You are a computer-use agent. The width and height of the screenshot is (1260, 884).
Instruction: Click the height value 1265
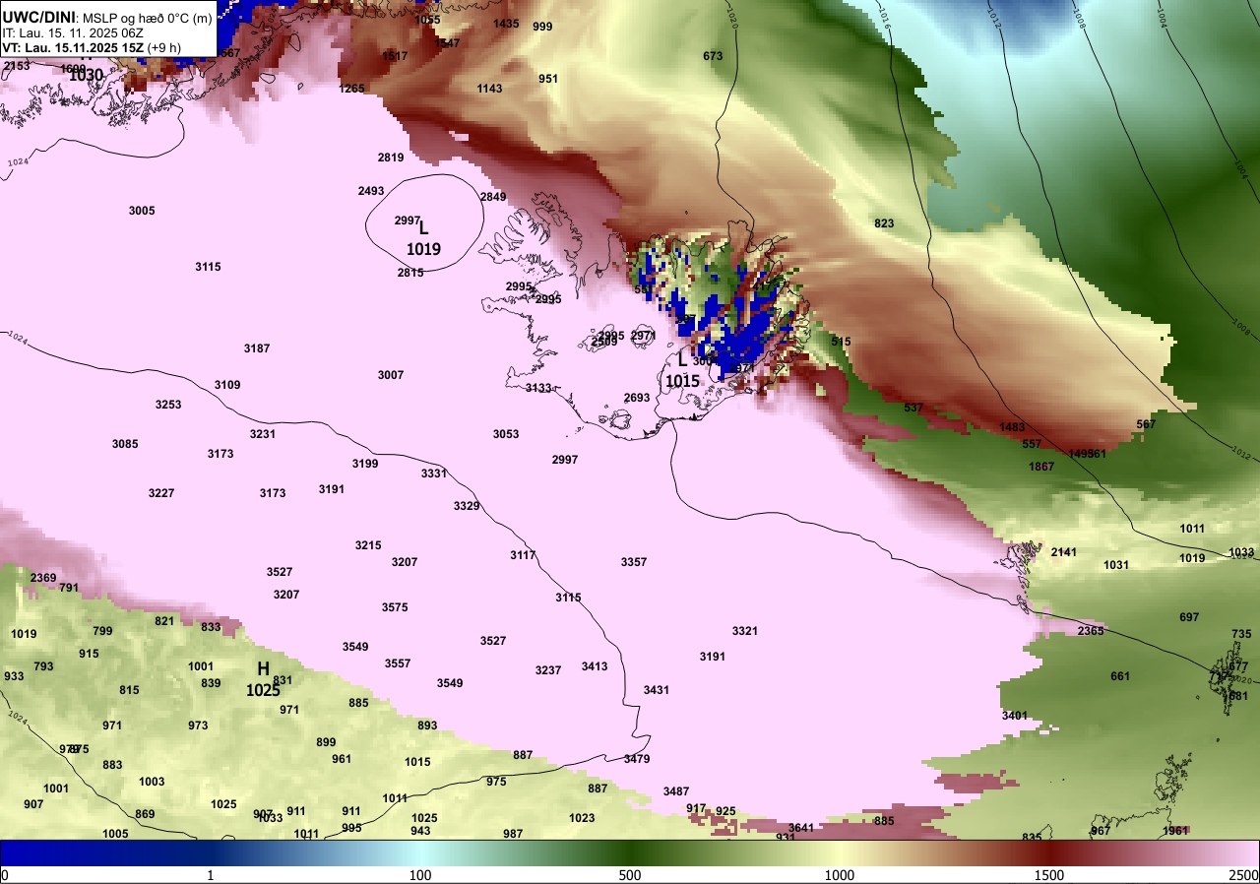click(x=351, y=89)
